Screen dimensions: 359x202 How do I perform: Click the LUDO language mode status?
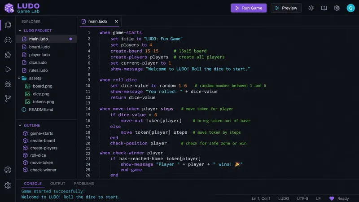coord(284,198)
